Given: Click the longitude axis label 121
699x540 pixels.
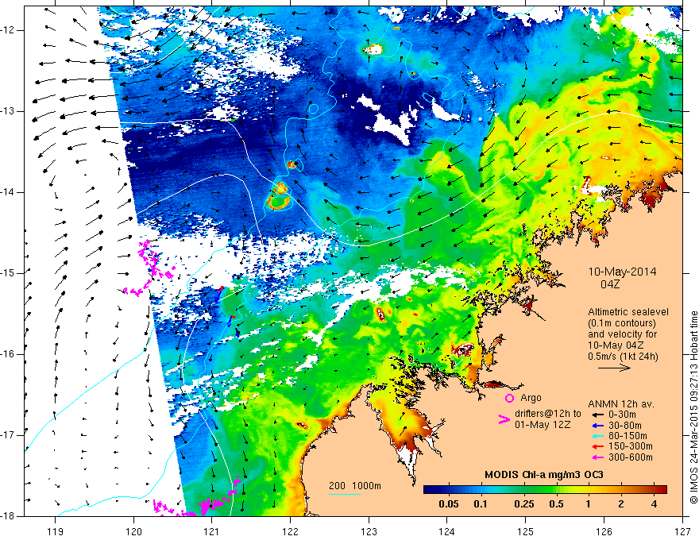Looking at the screenshot, I should coord(212,531).
